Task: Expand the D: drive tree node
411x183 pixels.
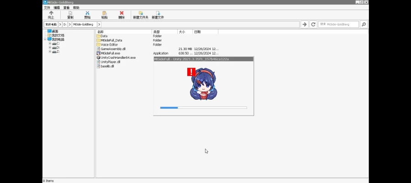Action: coord(50,48)
